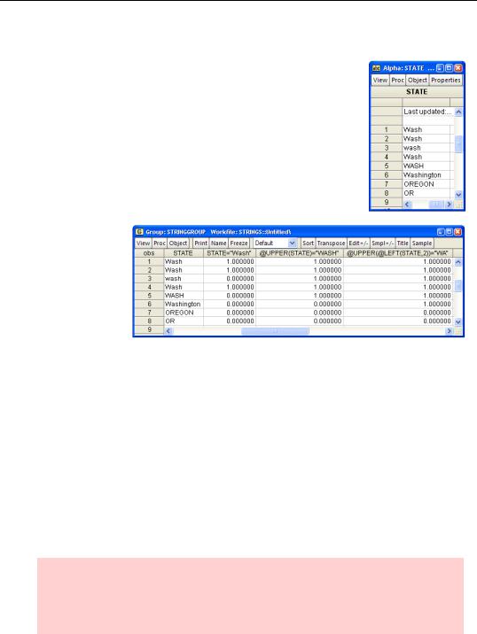
Task: Click scroll up arrow in Alpha STATE window
Action: click(x=458, y=112)
